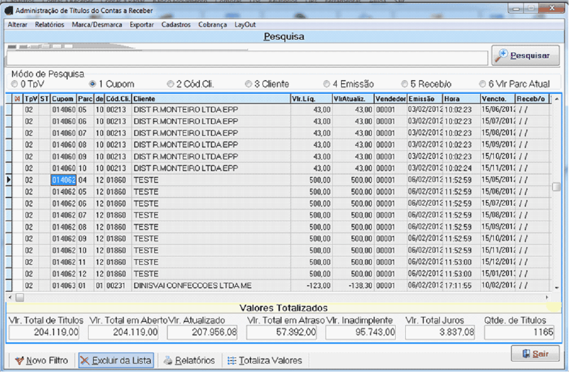
Task: Click the current row arrow indicator
Action: point(9,179)
